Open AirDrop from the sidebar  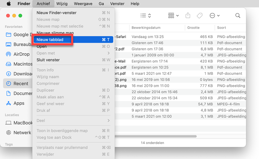18,54
